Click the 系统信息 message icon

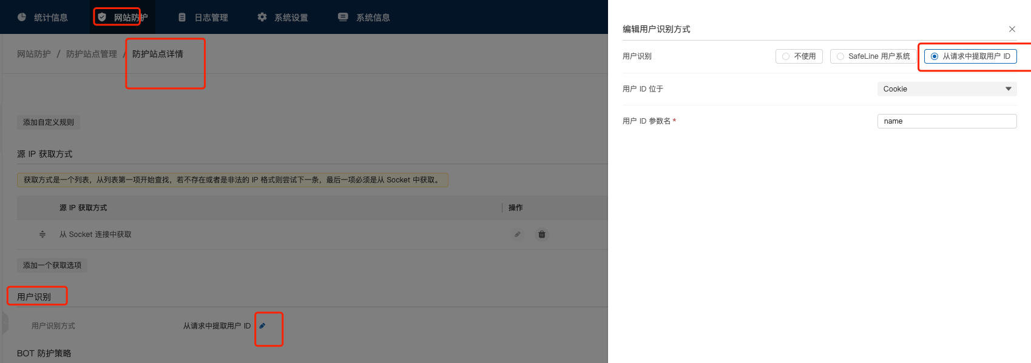(343, 17)
